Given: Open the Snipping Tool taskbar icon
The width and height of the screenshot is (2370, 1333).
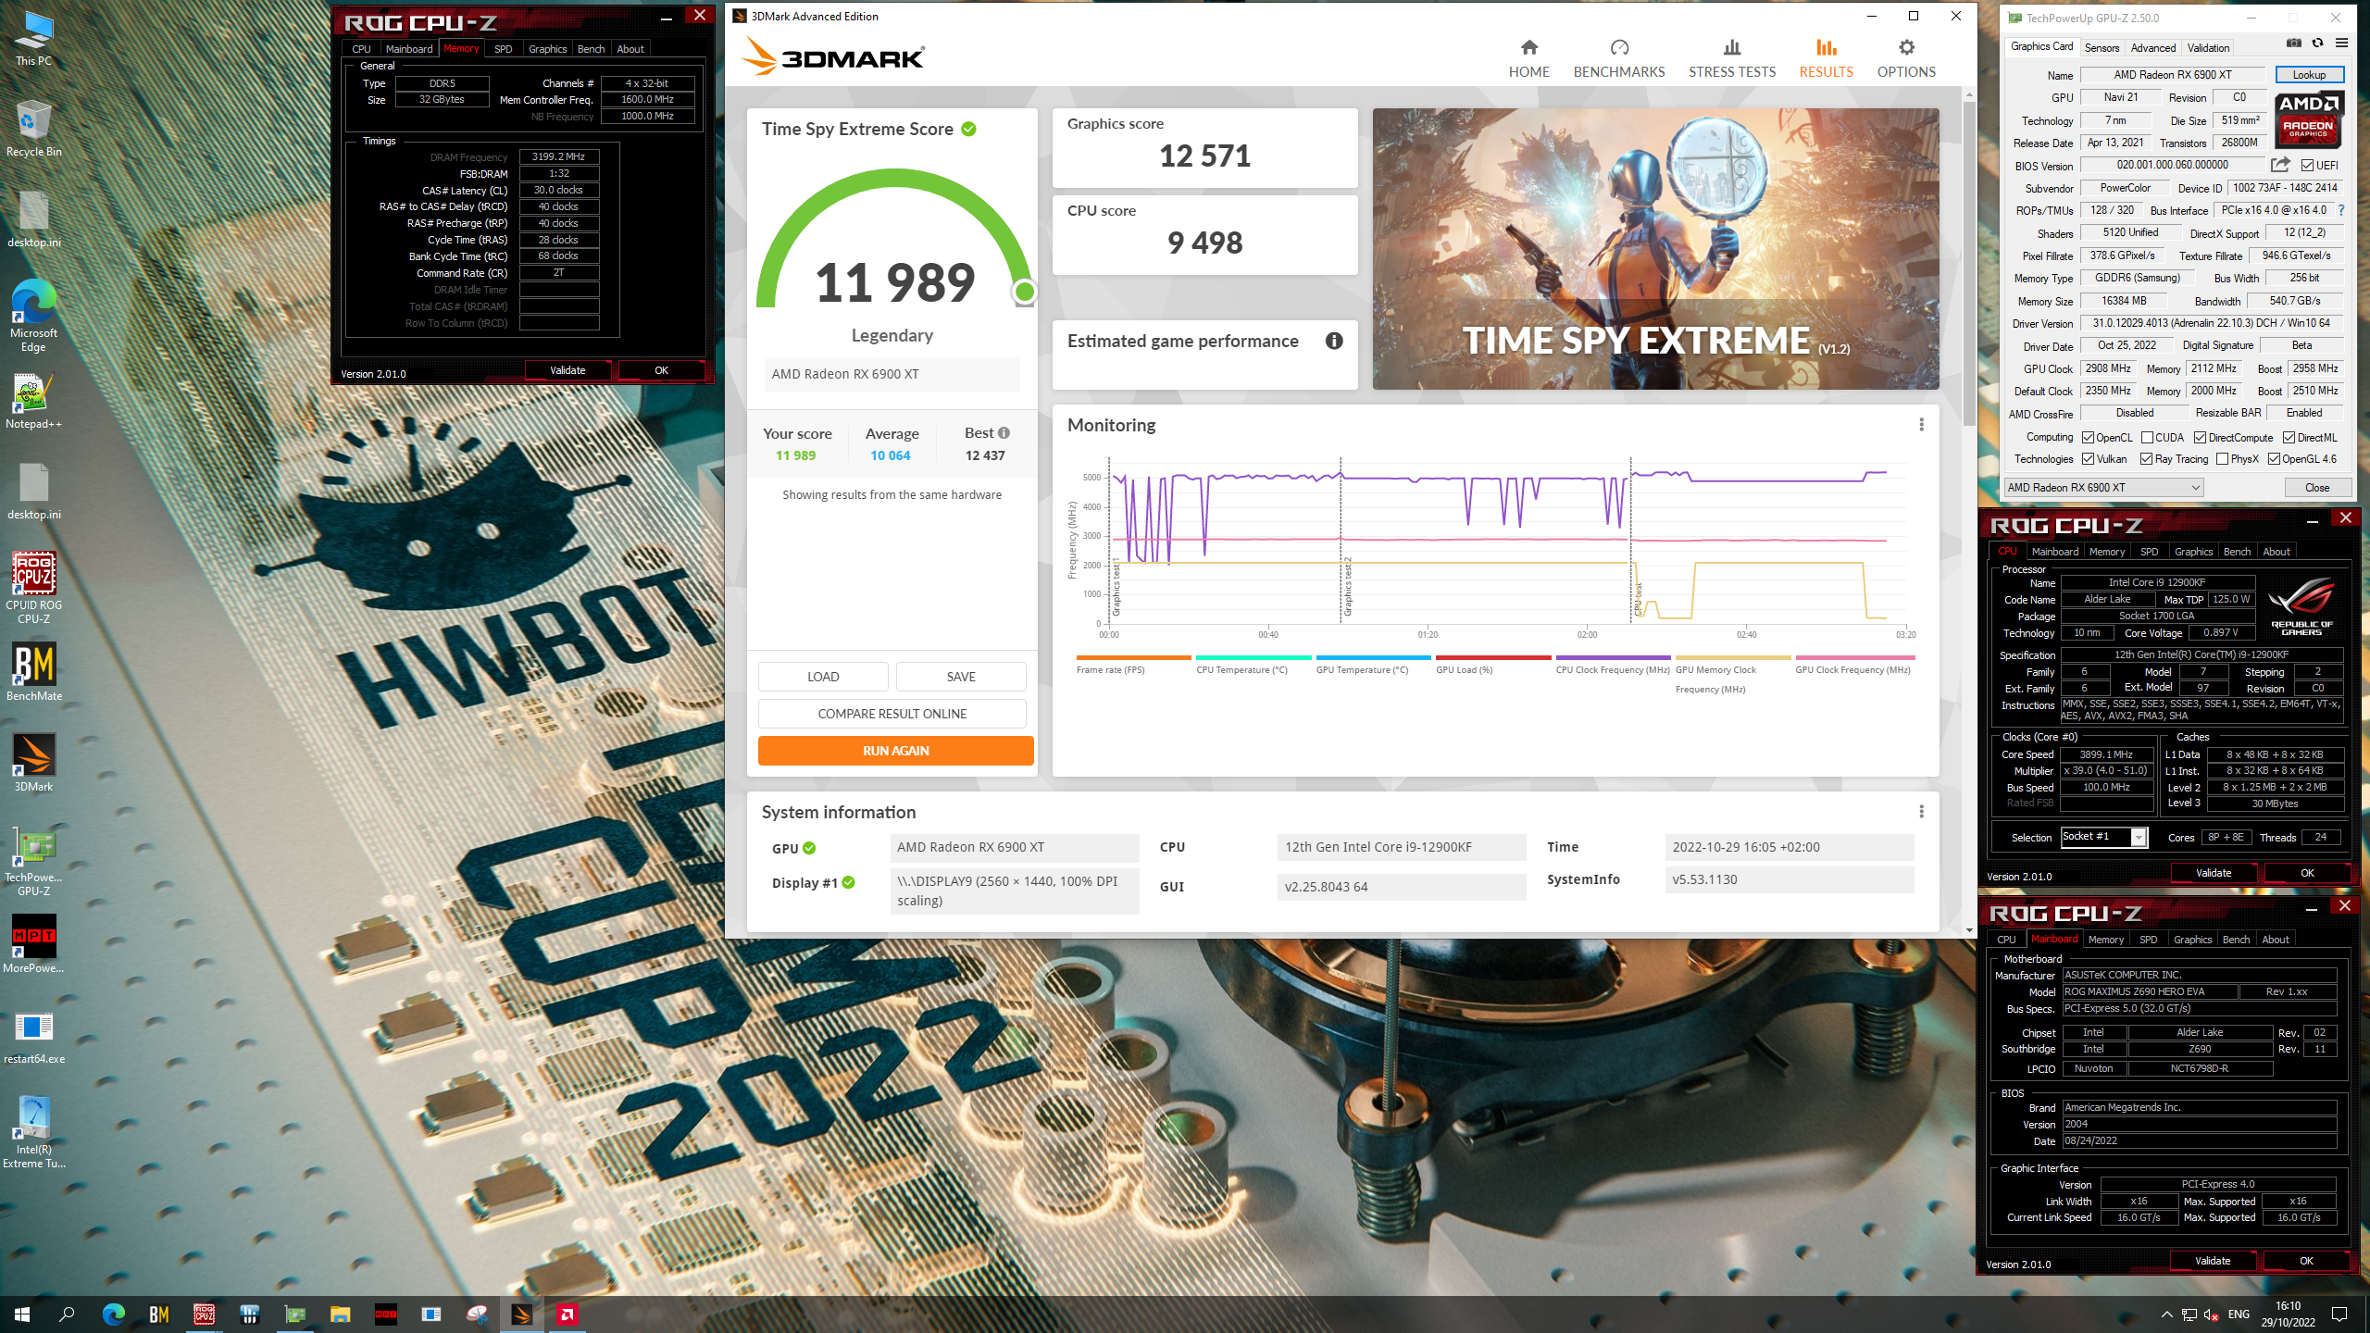Looking at the screenshot, I should click(477, 1314).
